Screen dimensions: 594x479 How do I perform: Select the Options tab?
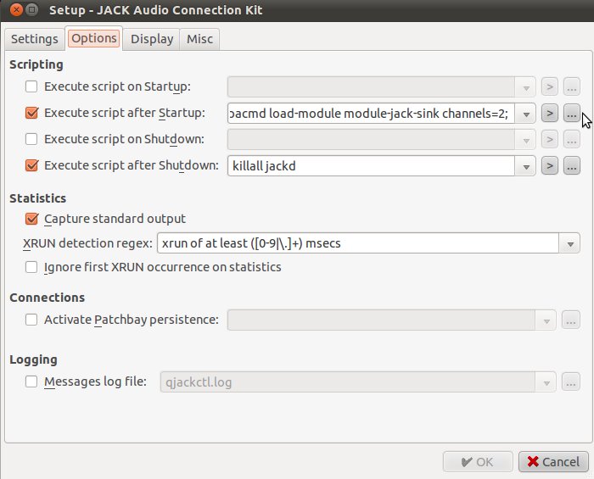click(94, 38)
